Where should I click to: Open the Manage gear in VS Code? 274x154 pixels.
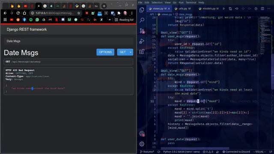point(142,144)
